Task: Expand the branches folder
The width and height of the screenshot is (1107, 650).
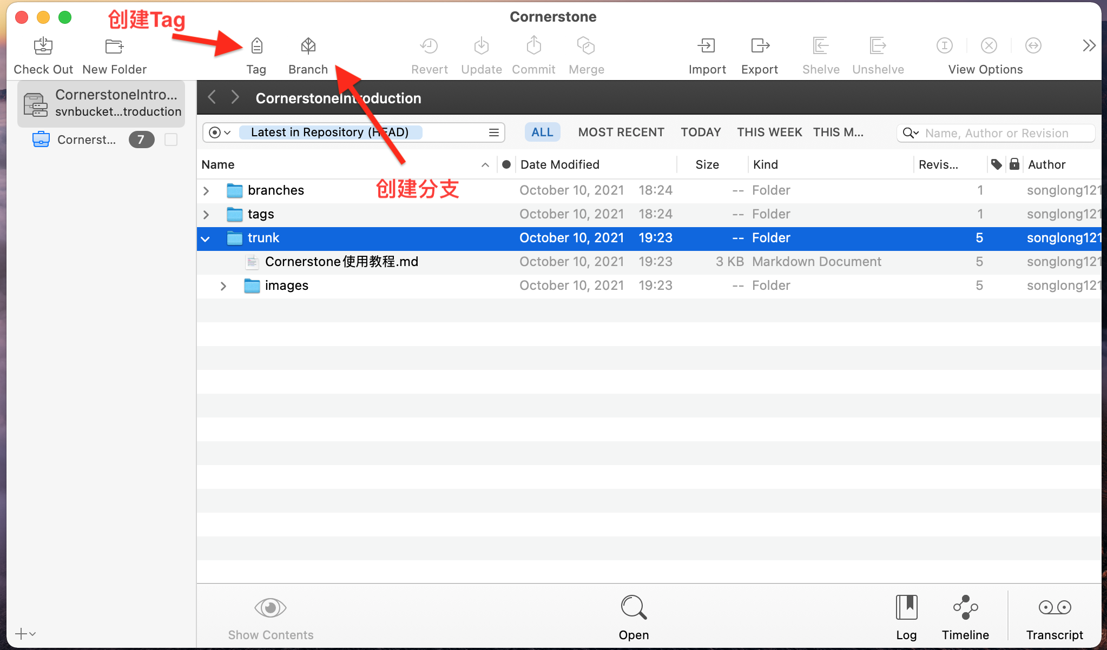Action: (206, 191)
